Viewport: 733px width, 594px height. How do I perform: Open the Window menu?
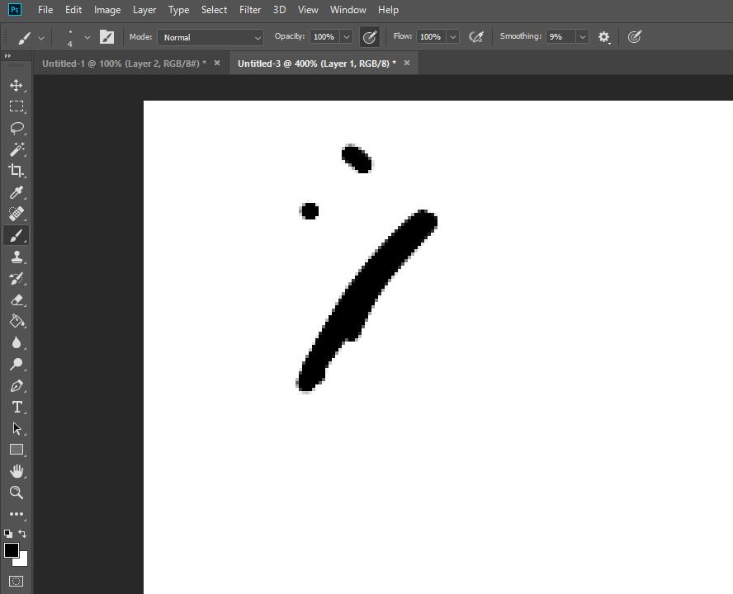(348, 10)
